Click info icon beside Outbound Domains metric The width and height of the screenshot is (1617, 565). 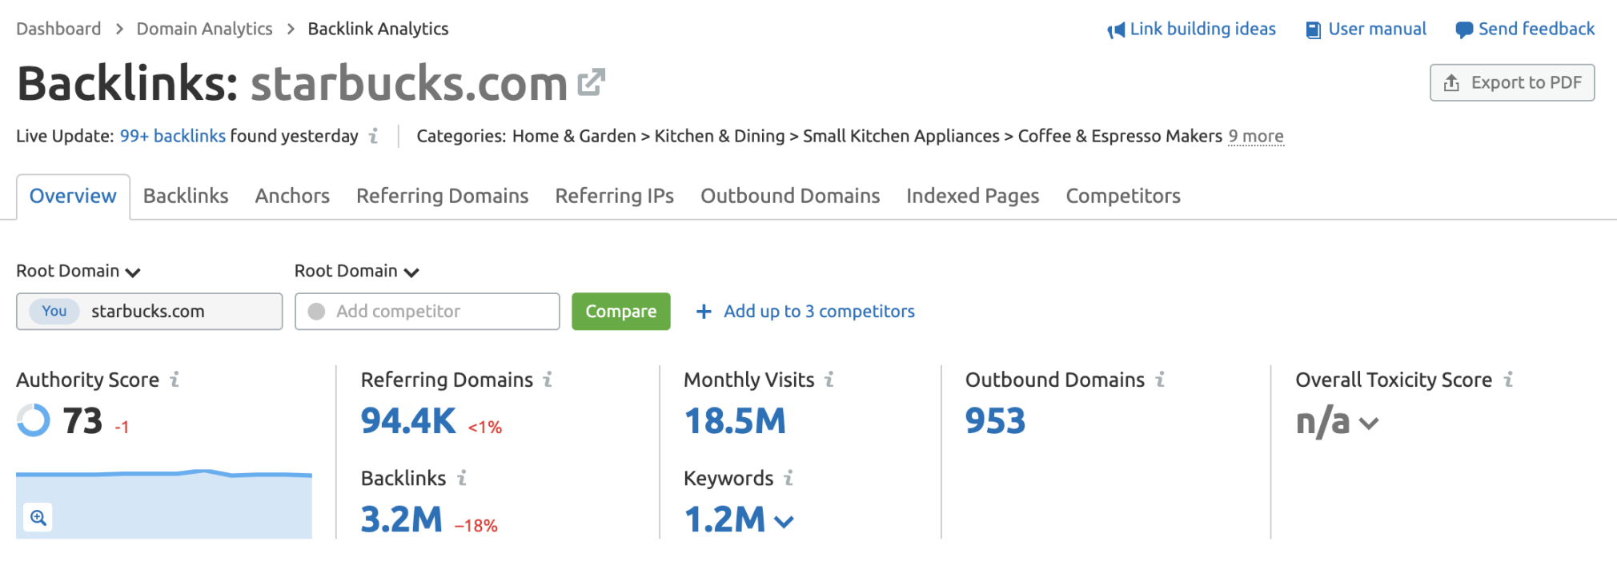tap(1160, 380)
